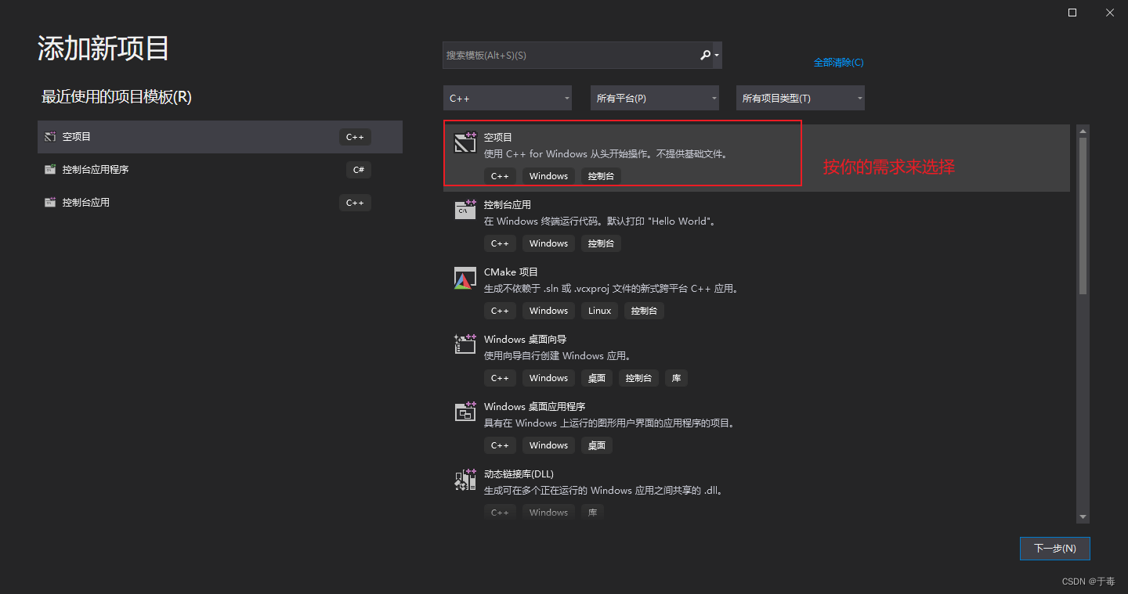Click scrollbar down arrow of template list
This screenshot has width=1128, height=594.
(1083, 517)
